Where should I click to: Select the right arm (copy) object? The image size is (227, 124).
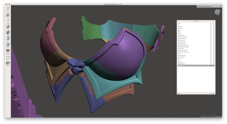tap(196, 35)
